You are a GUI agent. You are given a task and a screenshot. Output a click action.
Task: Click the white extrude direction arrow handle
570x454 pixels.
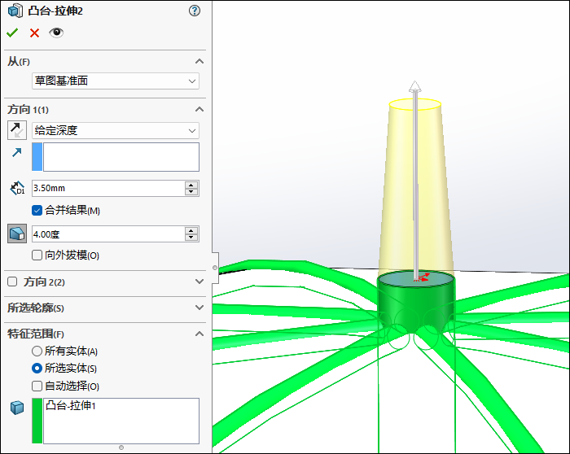(414, 87)
